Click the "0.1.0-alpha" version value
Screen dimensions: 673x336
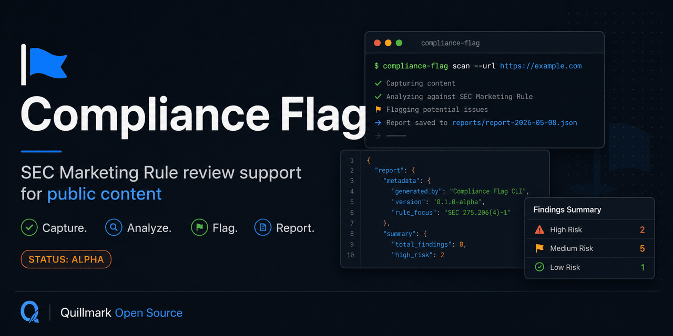tap(458, 202)
